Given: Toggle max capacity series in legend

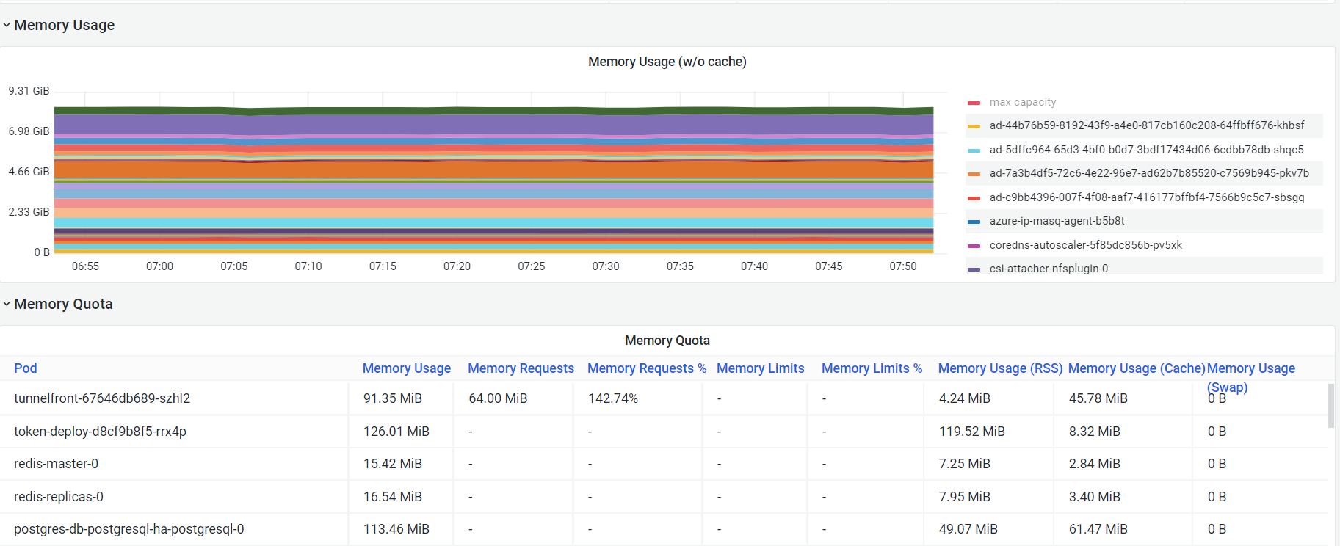Looking at the screenshot, I should [x=1022, y=102].
